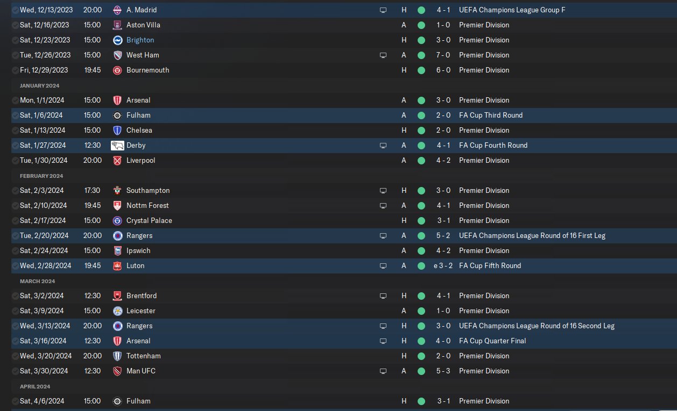Toggle the checkmark on the Chelsea fixture
The width and height of the screenshot is (677, 411).
15,130
